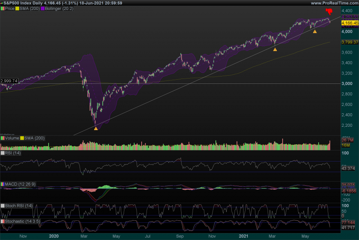Image resolution: width=359 pixels, height=240 pixels.
Task: Click the 3,200 price axis value
Action: (347, 73)
